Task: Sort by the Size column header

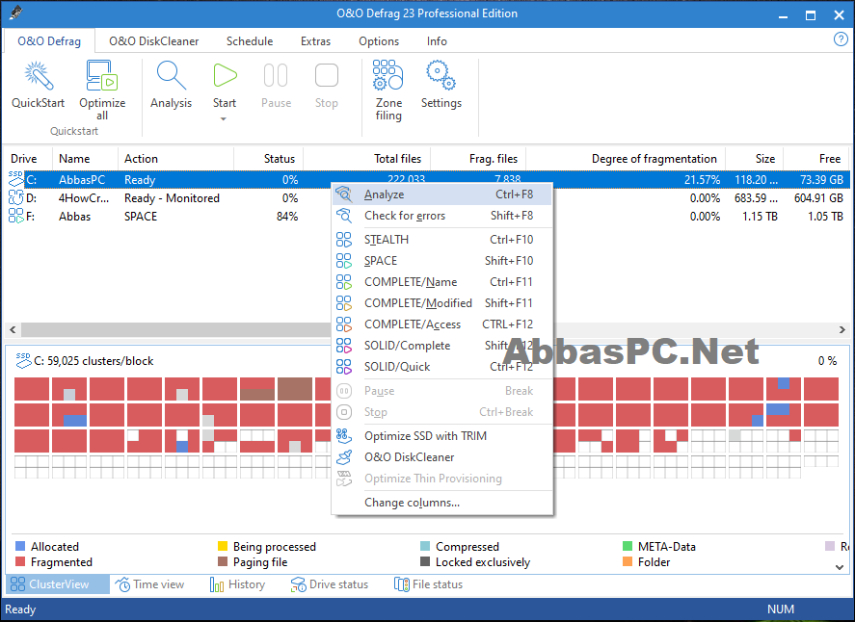Action: pyautogui.click(x=754, y=159)
